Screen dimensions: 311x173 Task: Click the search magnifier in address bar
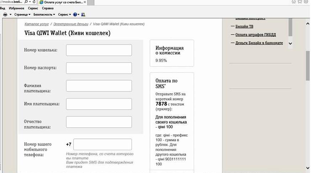coord(26,2)
